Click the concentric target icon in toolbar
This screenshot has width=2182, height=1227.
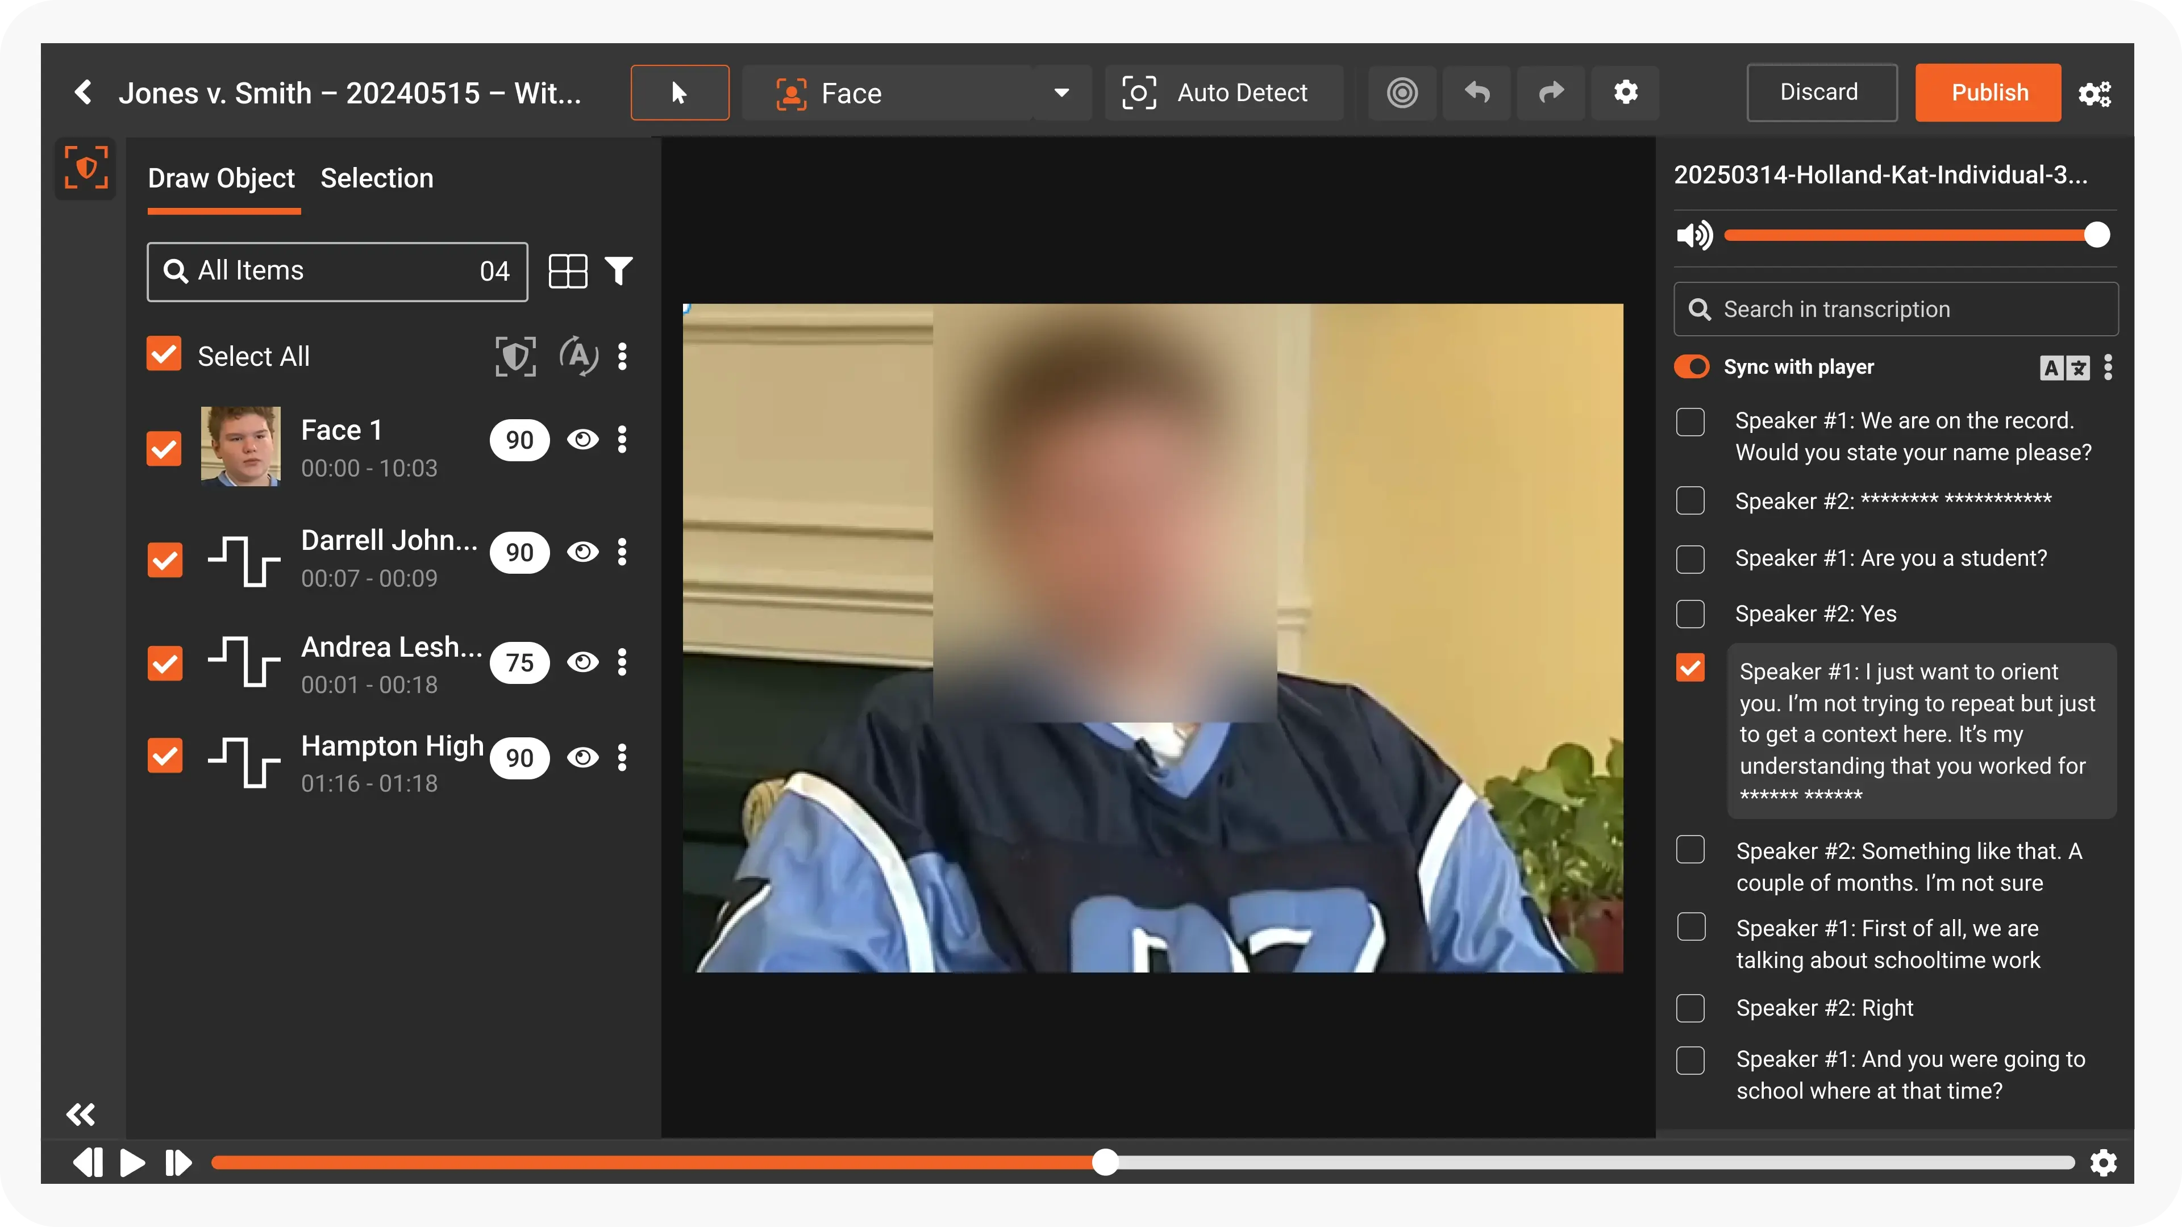[x=1402, y=92]
